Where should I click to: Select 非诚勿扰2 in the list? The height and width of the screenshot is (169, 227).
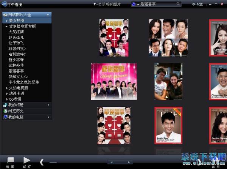[17, 49]
